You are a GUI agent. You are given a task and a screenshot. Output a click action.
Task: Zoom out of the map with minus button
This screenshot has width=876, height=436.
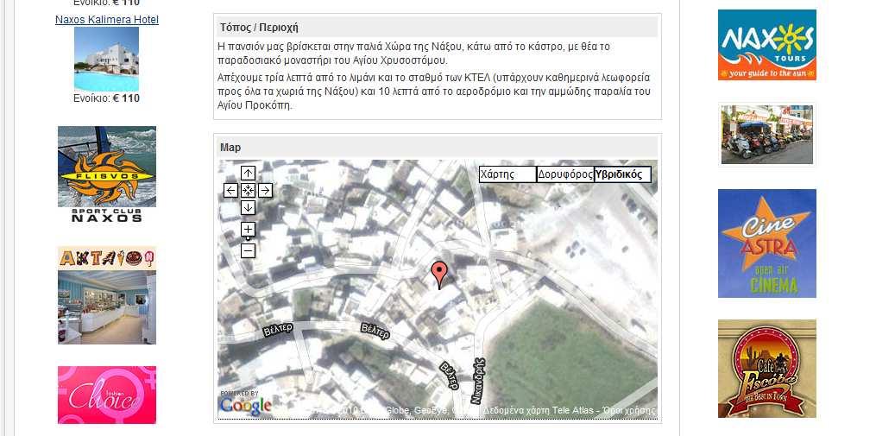(248, 251)
